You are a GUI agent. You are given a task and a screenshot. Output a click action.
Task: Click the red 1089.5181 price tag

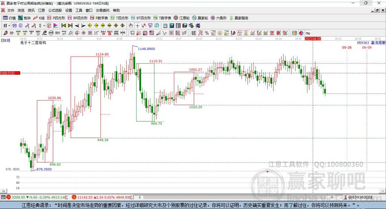(x=10, y=73)
